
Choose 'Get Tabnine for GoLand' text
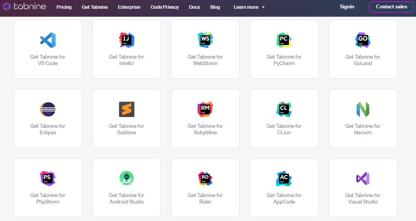click(363, 60)
